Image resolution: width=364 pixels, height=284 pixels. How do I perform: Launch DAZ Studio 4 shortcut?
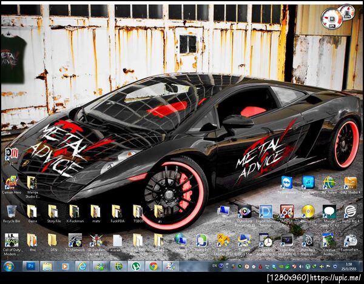(x=350, y=185)
